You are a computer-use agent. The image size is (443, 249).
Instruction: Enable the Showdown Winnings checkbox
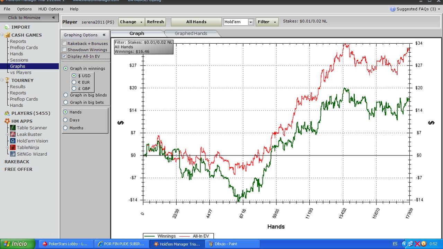click(x=64, y=50)
